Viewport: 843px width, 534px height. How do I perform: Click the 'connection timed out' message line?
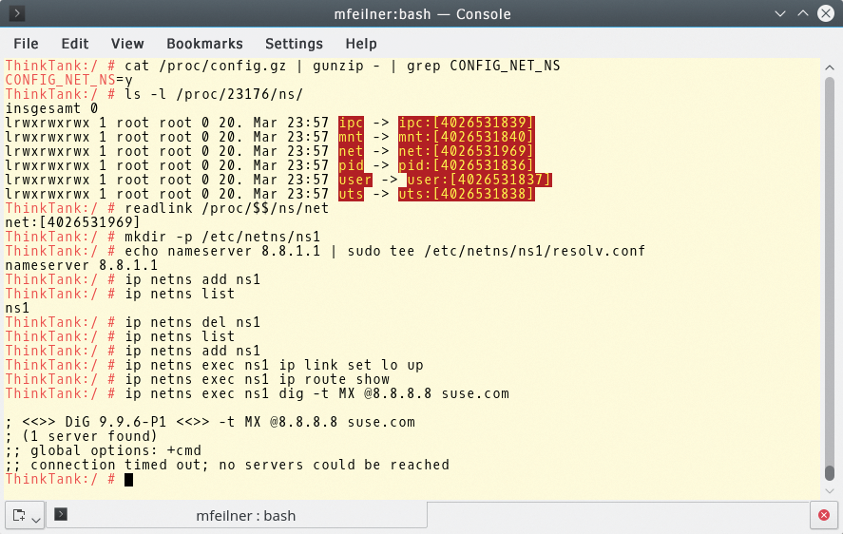pyautogui.click(x=227, y=465)
